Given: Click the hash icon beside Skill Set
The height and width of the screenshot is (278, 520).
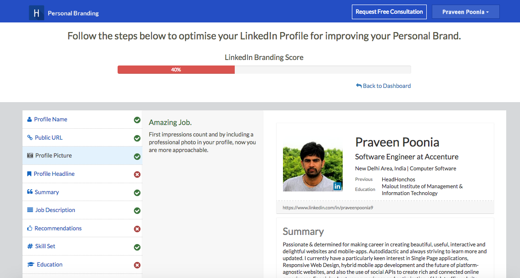Looking at the screenshot, I should (30, 246).
